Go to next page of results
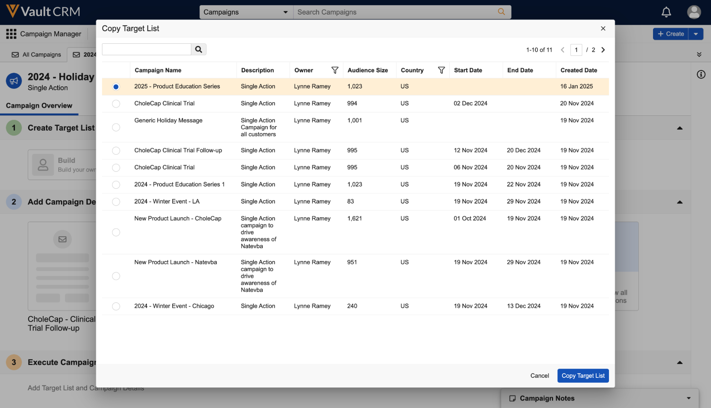Viewport: 711px width, 408px height. (603, 50)
